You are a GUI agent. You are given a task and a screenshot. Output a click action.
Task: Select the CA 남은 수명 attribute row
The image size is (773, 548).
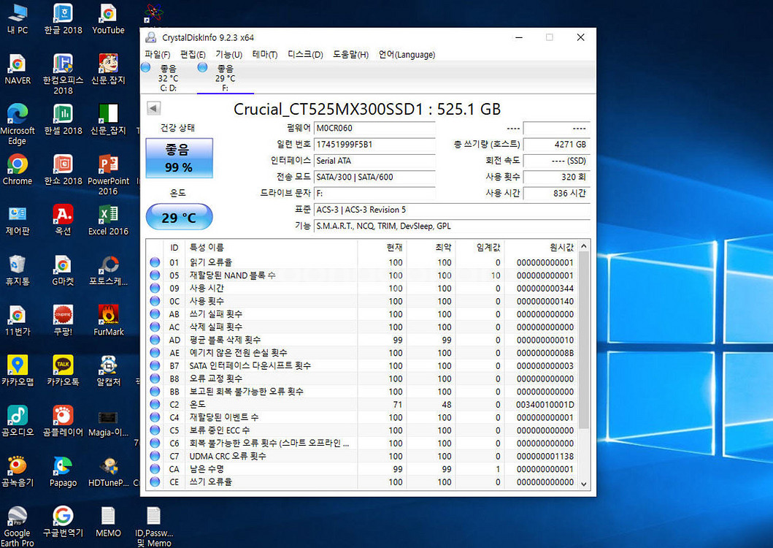click(362, 469)
